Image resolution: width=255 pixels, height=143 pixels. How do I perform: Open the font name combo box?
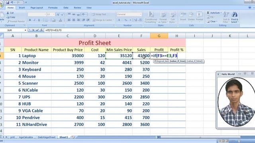click(37, 14)
